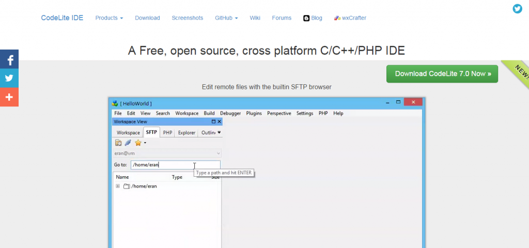529x248 pixels.
Task: Maximize the Workspace View pane
Action: click(x=213, y=121)
